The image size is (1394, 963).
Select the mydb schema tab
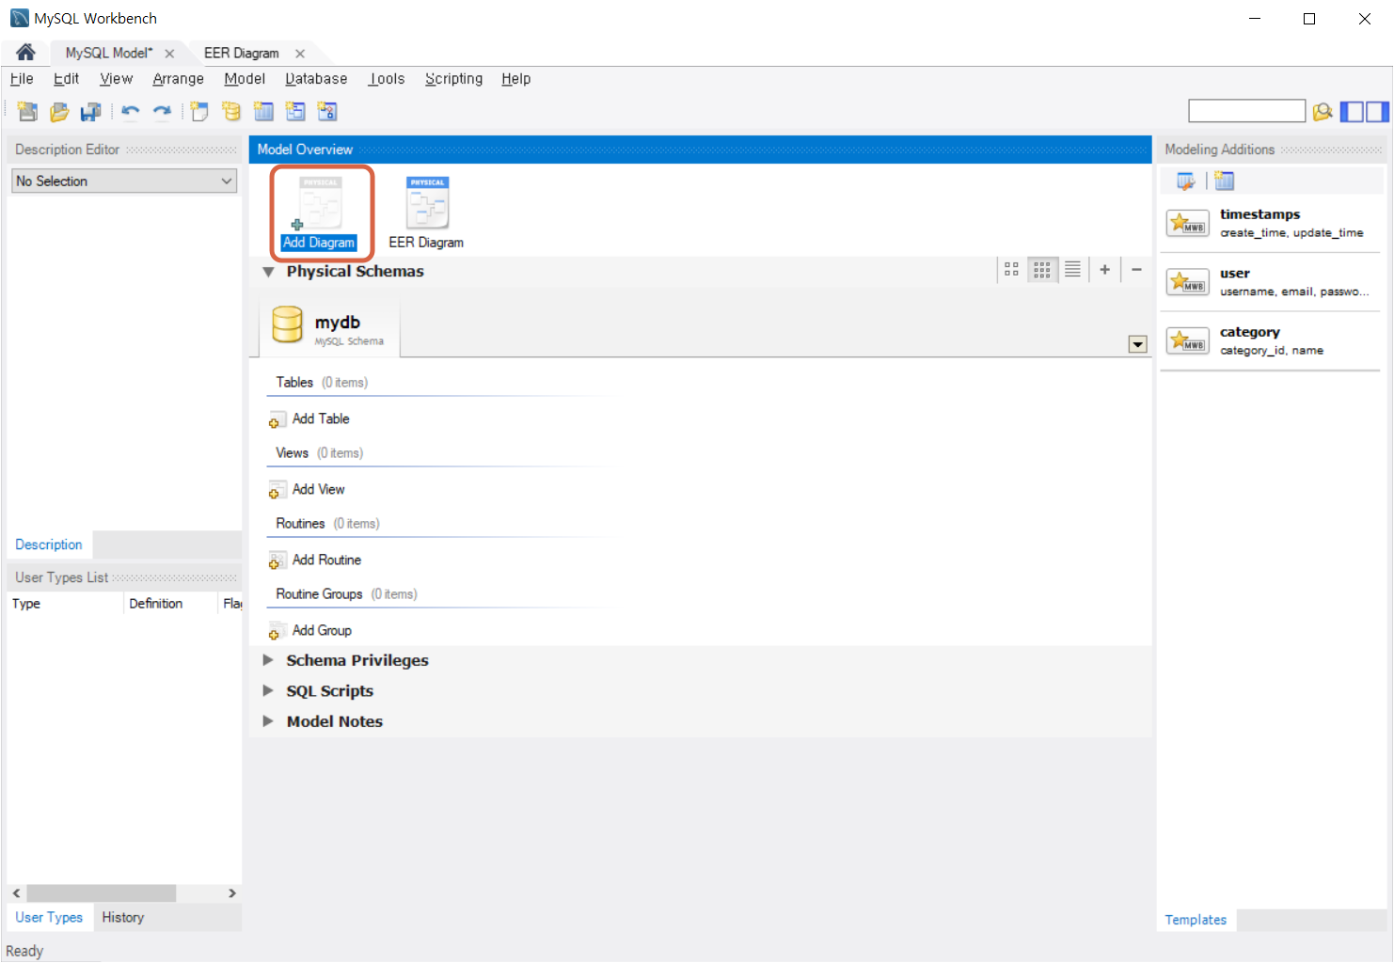[328, 327]
